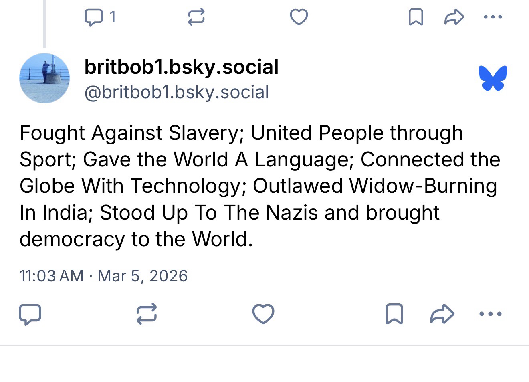The width and height of the screenshot is (529, 382).
Task: Click reply icon on the post above
Action: point(93,17)
